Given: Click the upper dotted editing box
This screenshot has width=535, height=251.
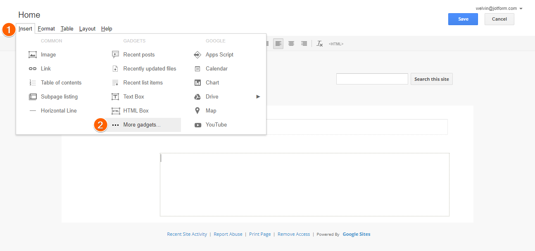Looking at the screenshot, I should 357,127.
